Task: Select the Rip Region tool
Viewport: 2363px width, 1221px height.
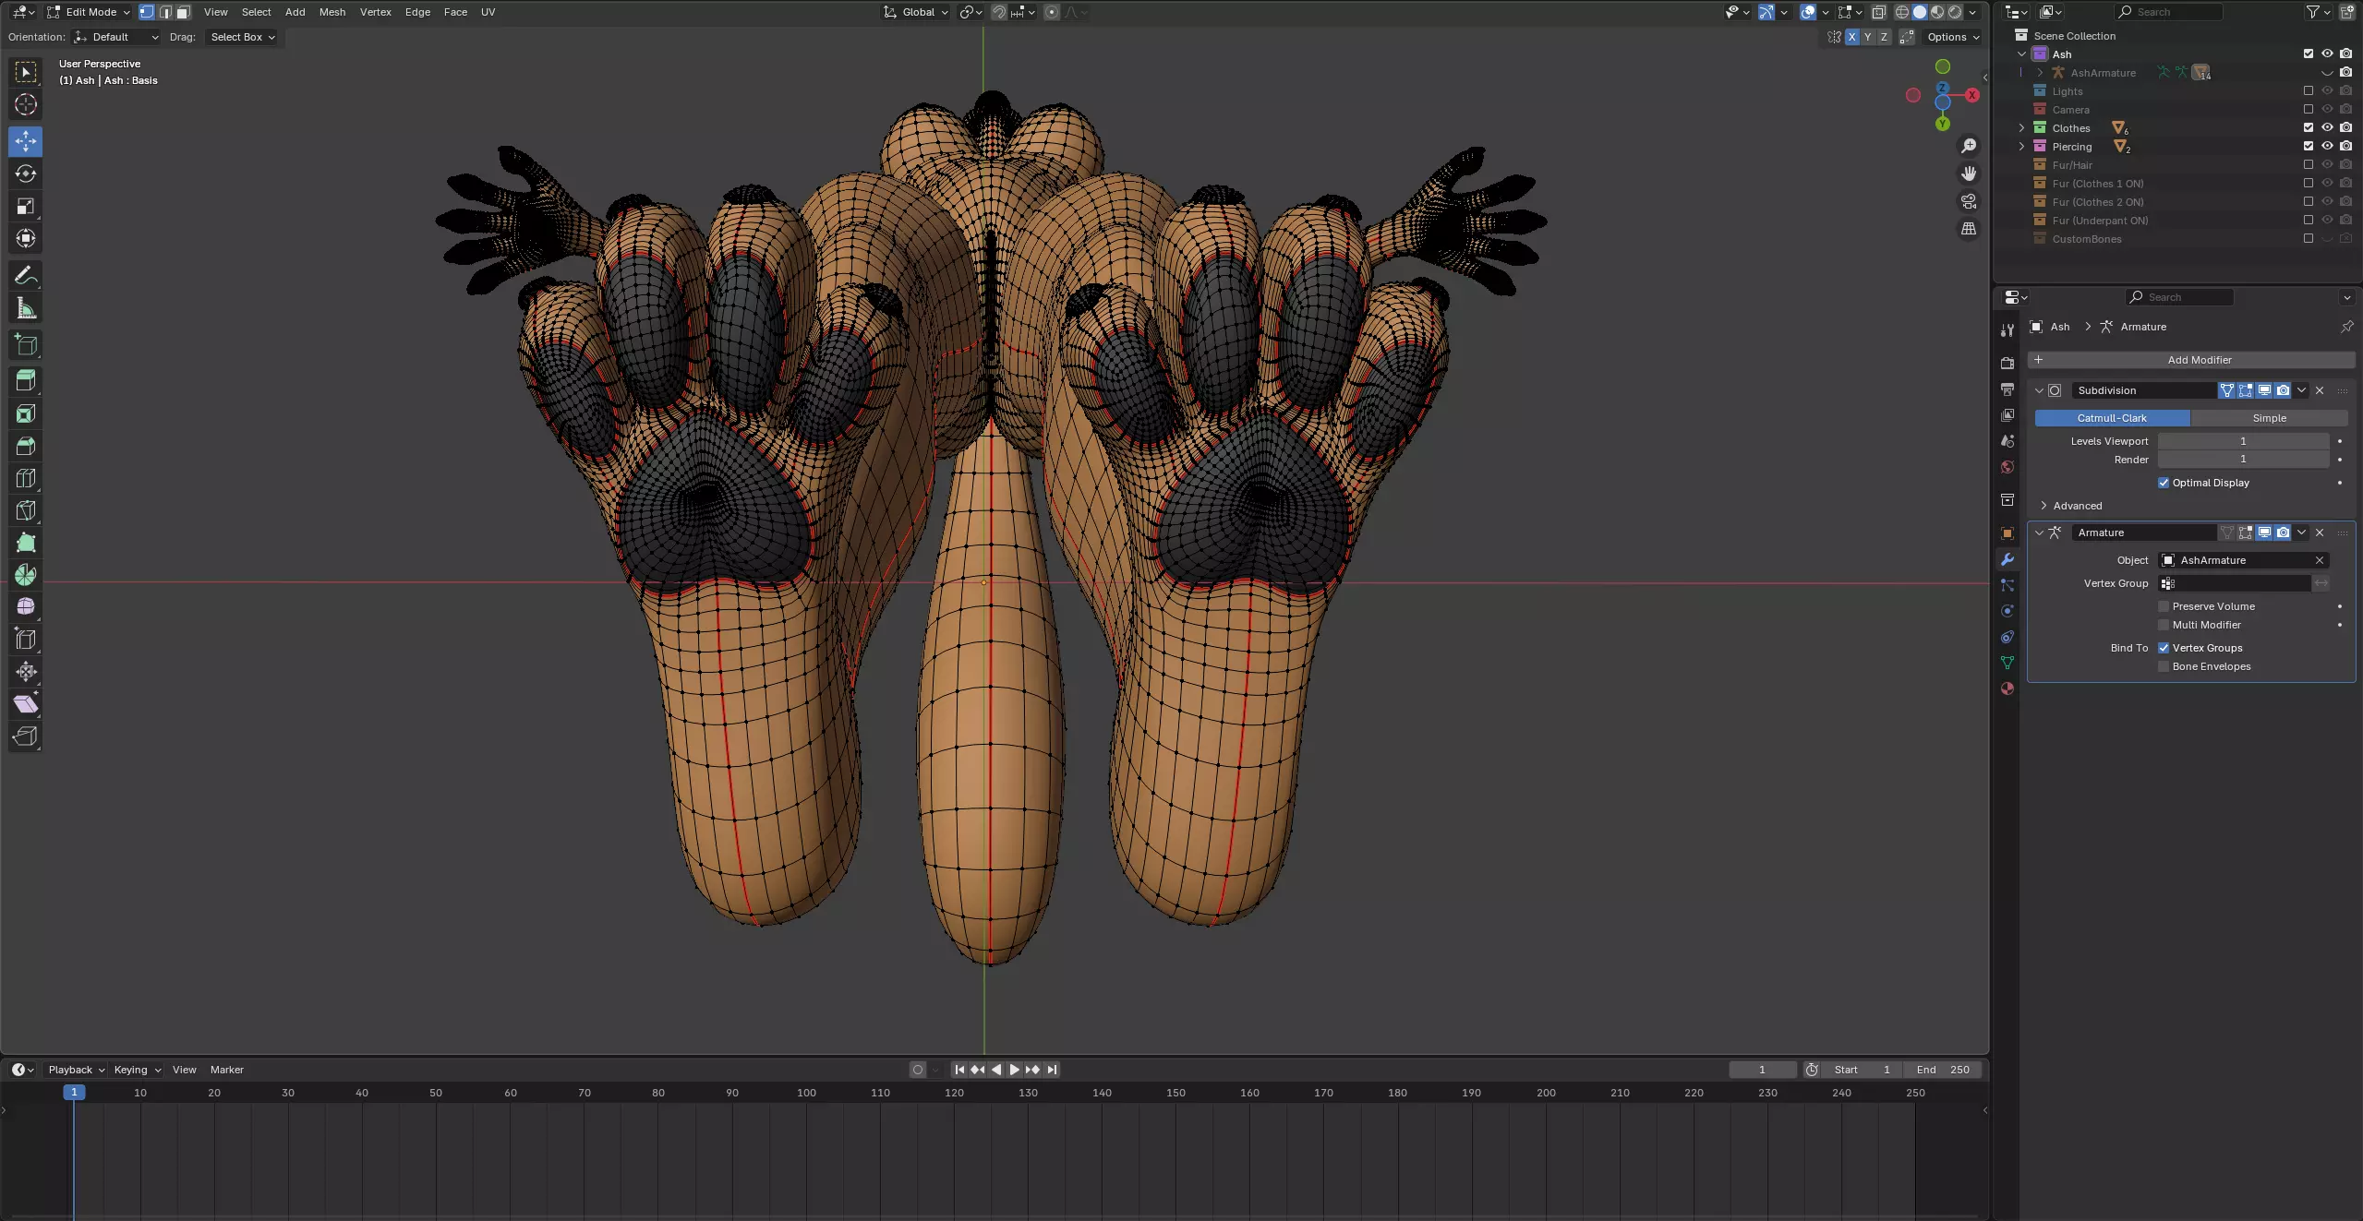Action: [x=26, y=736]
